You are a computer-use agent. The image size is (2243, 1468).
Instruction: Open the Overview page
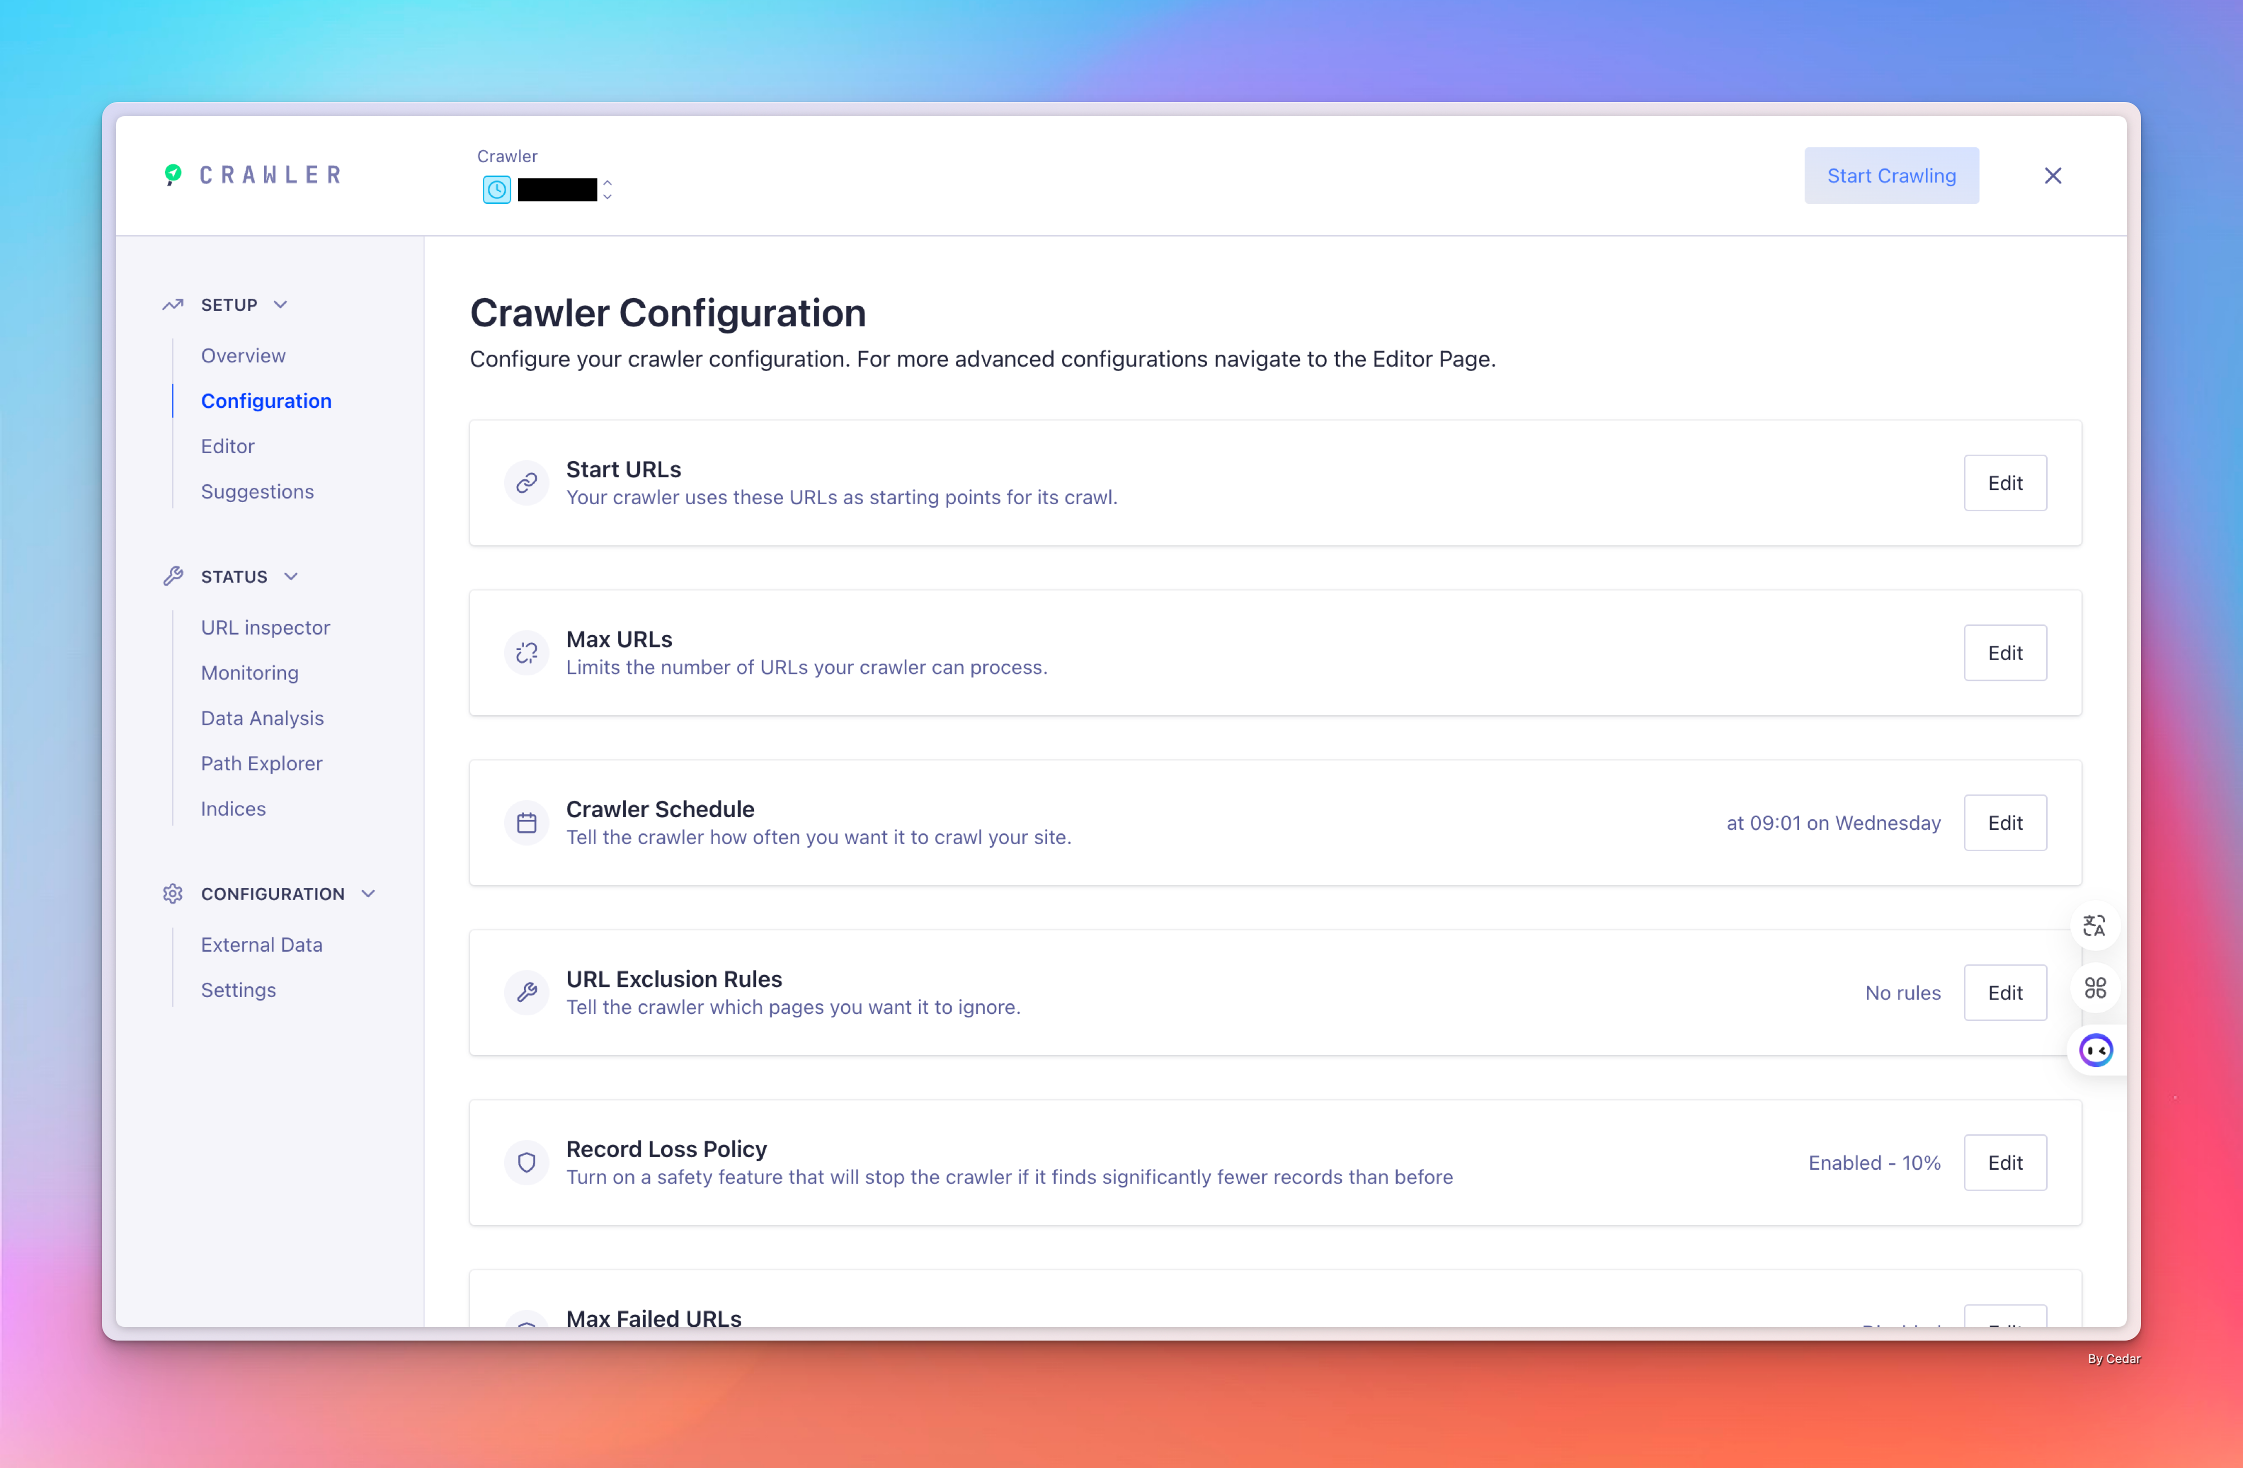point(243,355)
